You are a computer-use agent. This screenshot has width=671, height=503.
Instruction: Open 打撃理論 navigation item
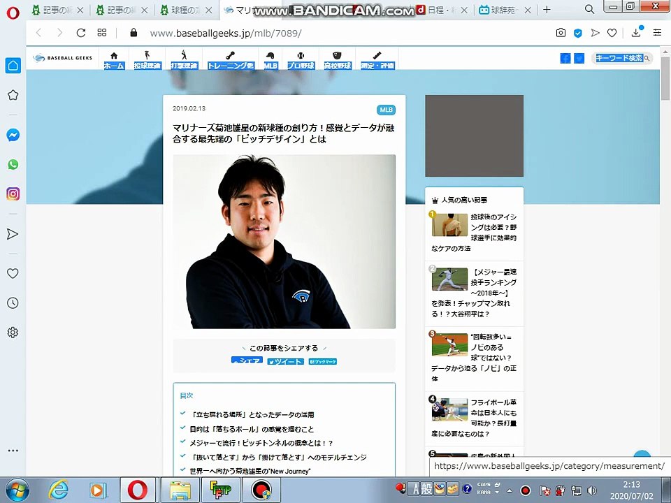(x=184, y=60)
